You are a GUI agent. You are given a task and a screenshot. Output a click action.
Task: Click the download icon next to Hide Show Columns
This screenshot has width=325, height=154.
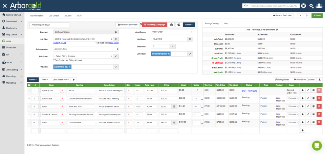pyautogui.click(x=320, y=80)
